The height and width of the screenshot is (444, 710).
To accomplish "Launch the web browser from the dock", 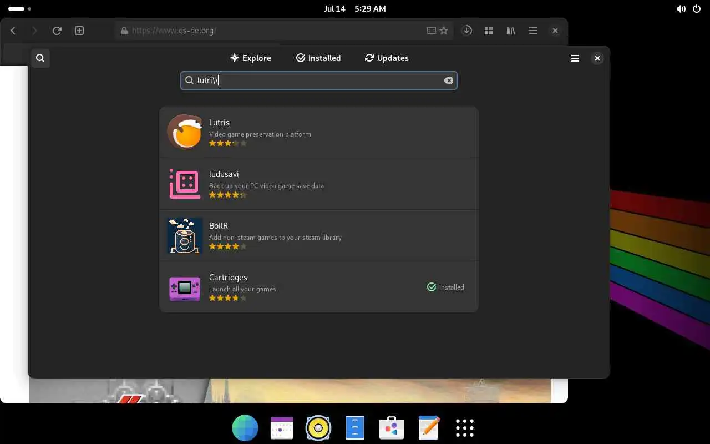I will (x=245, y=428).
